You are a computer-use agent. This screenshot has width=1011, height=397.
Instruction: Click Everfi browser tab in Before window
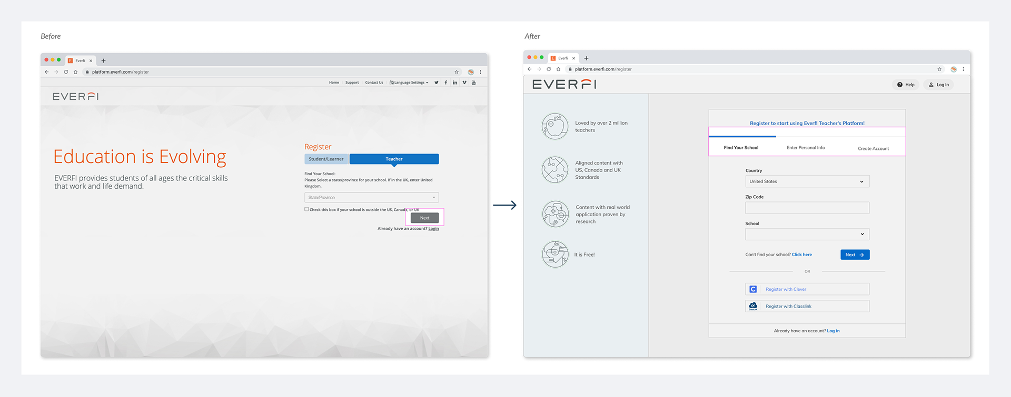81,61
